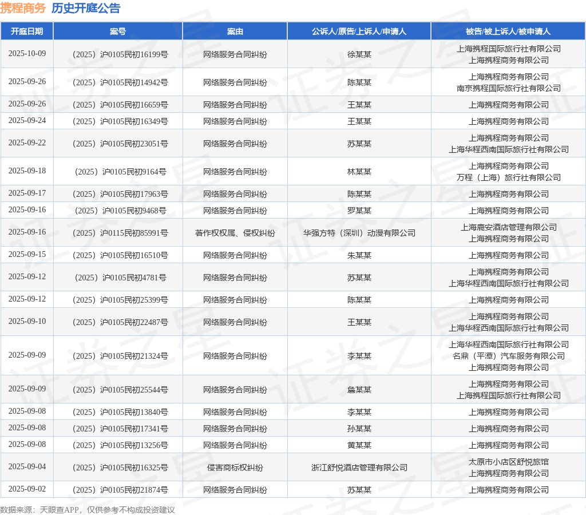
Task: Click the date 2025-09-17
Action: pyautogui.click(x=27, y=193)
